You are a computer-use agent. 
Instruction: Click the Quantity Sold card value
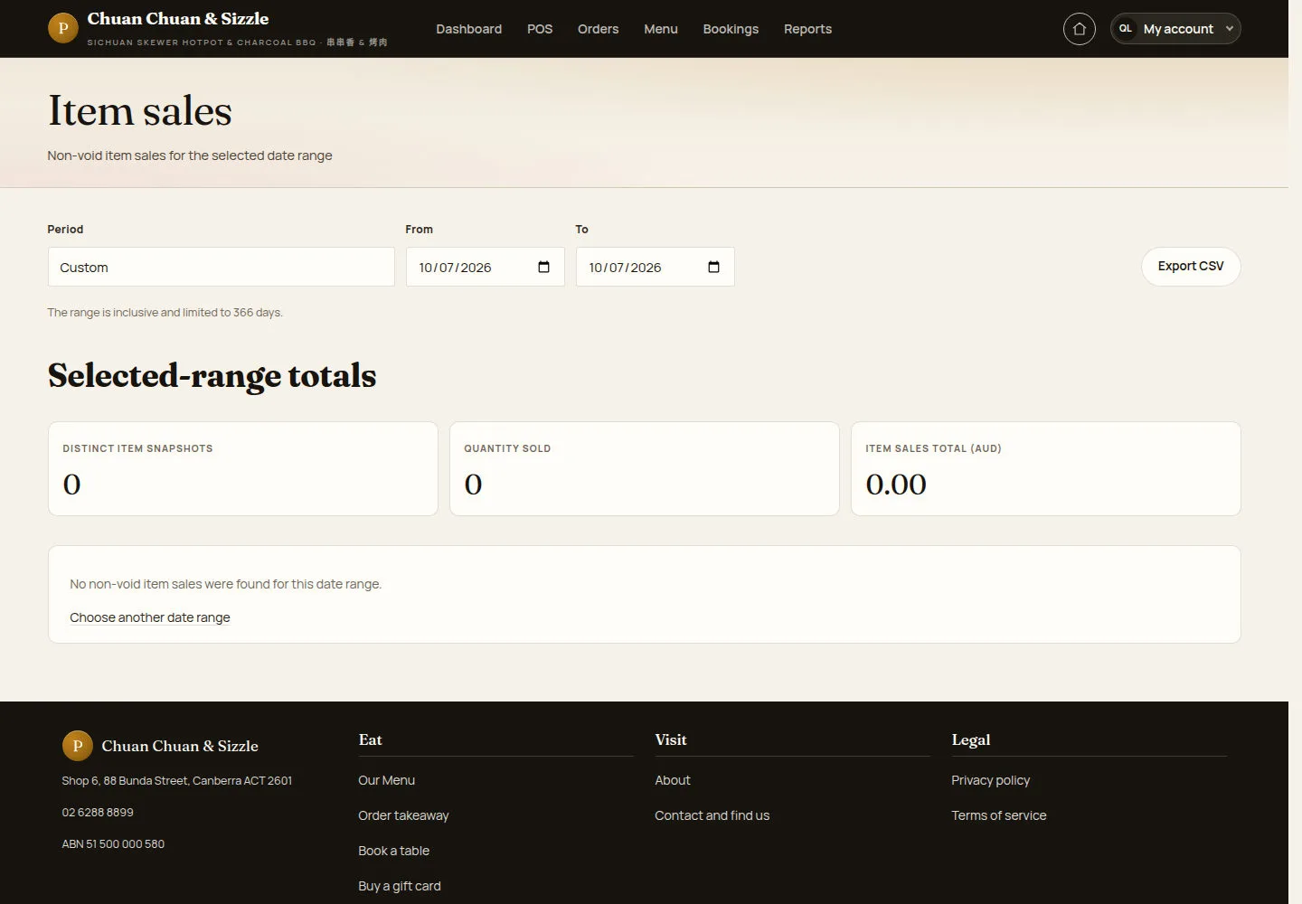coord(473,485)
